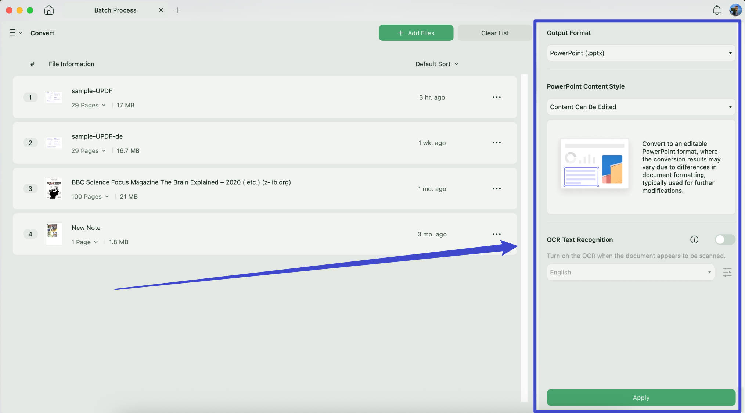Open the batch mode list menu icon

(16, 33)
